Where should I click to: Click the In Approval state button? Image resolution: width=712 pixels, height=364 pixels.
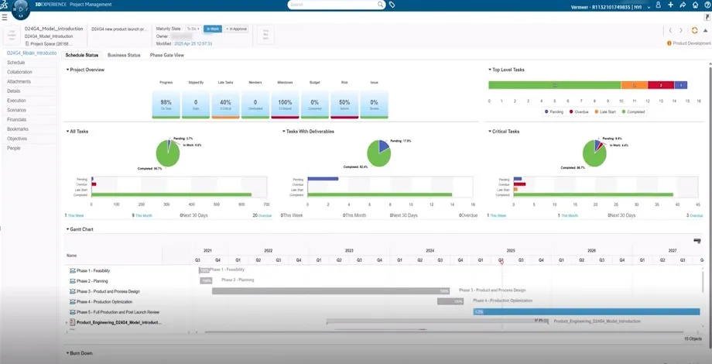tap(236, 29)
